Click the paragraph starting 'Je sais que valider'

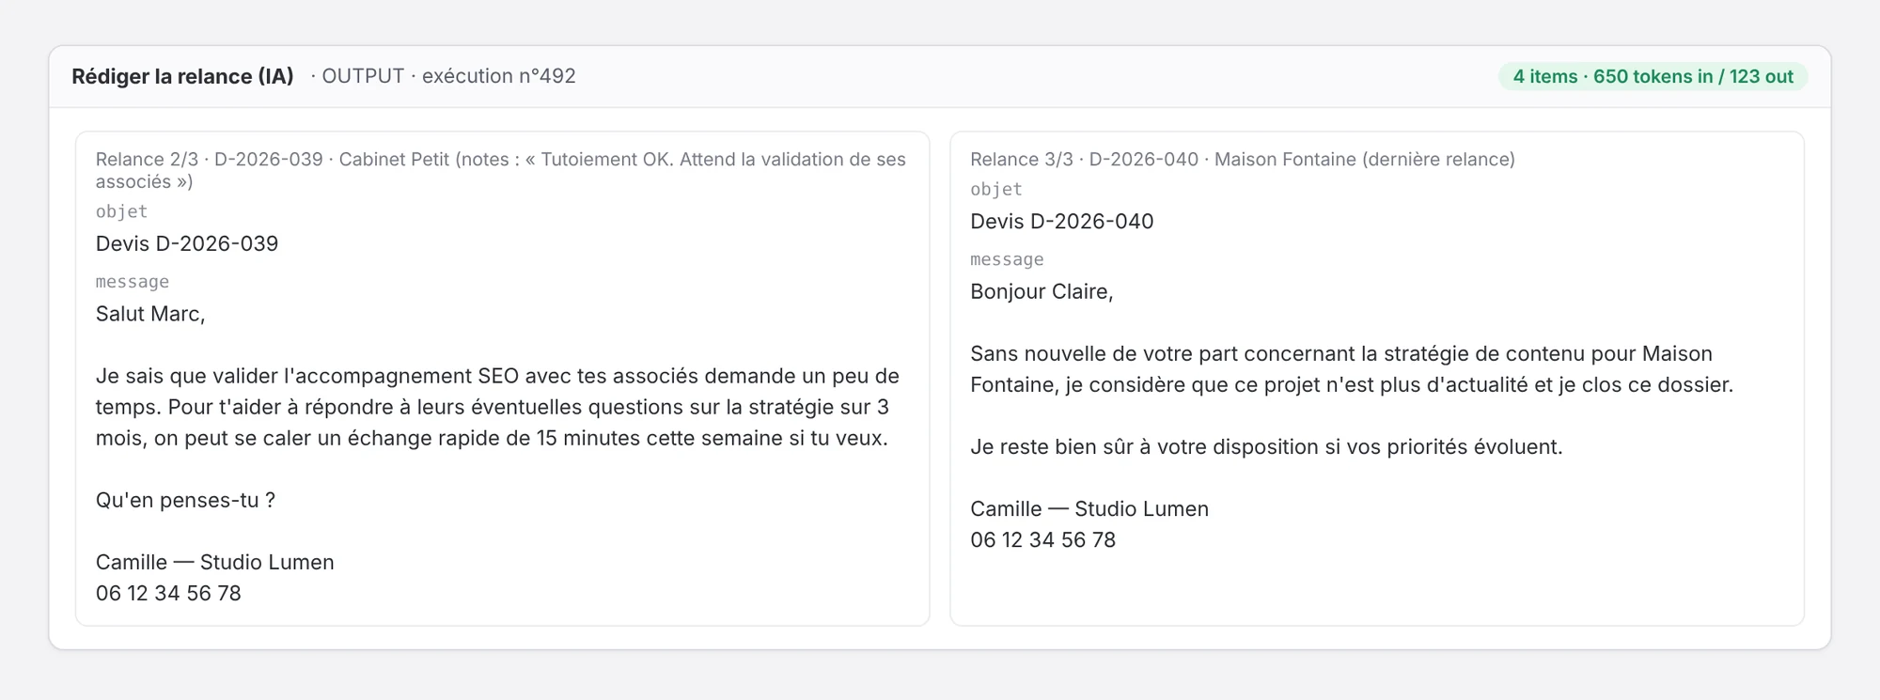pos(498,407)
